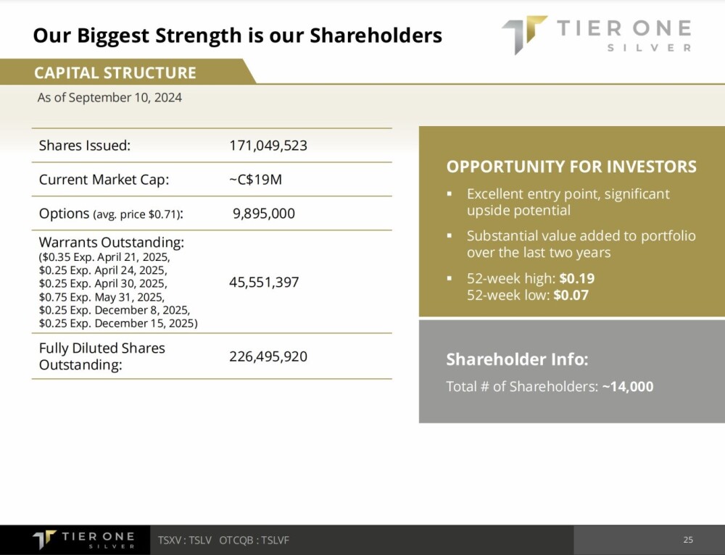Click the Tier One Silver logo in header

pyautogui.click(x=596, y=36)
